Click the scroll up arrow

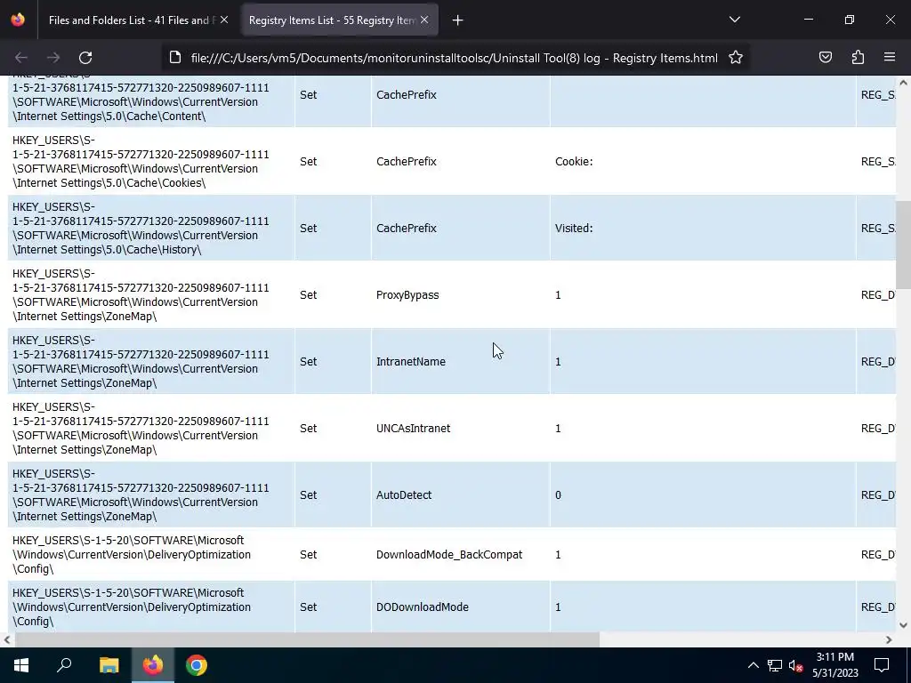pos(903,83)
